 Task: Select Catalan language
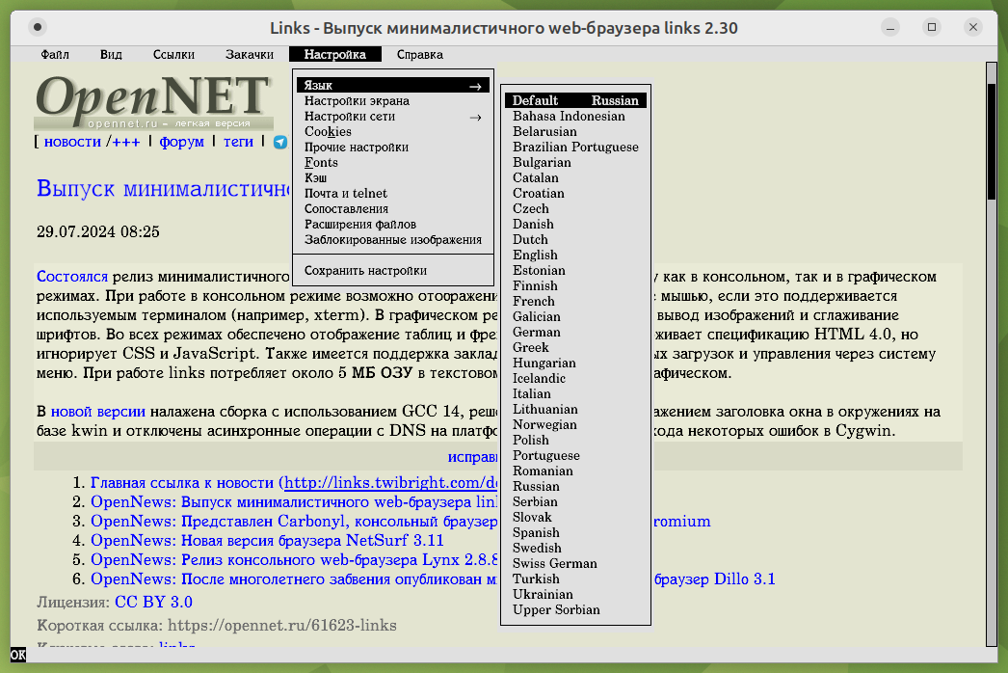point(575,178)
